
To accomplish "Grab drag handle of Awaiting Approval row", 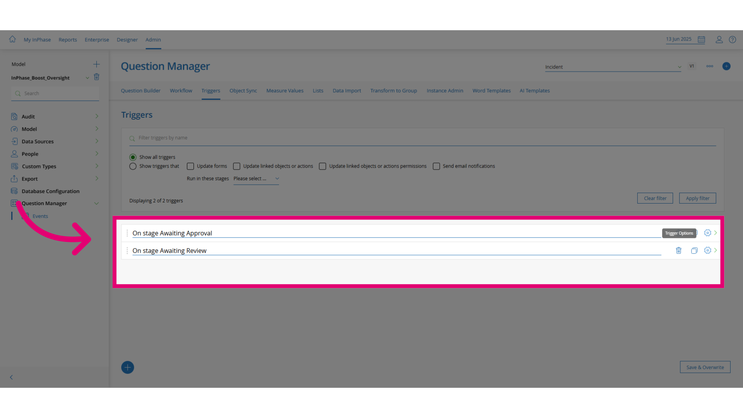I will pos(127,233).
